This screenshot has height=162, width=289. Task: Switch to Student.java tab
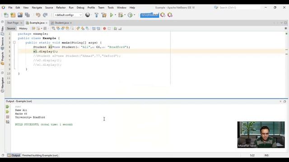[61, 23]
